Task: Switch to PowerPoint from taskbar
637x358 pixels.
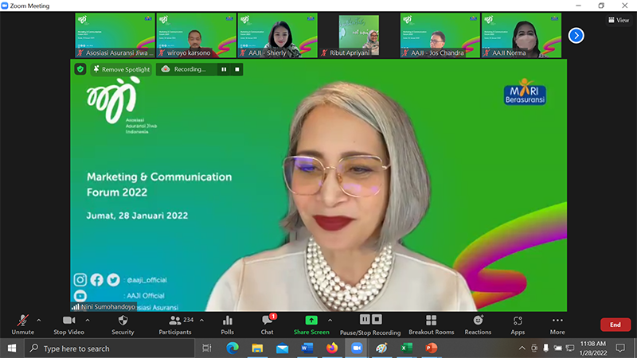Action: (x=431, y=348)
